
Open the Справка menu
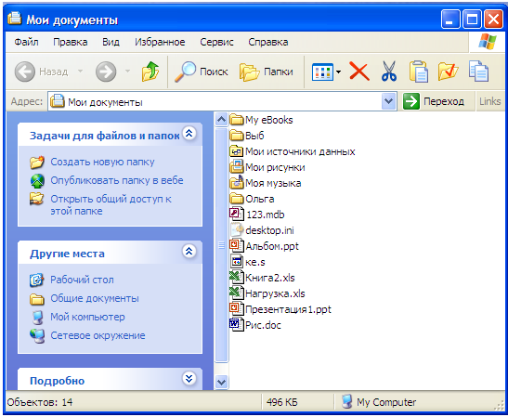[268, 42]
